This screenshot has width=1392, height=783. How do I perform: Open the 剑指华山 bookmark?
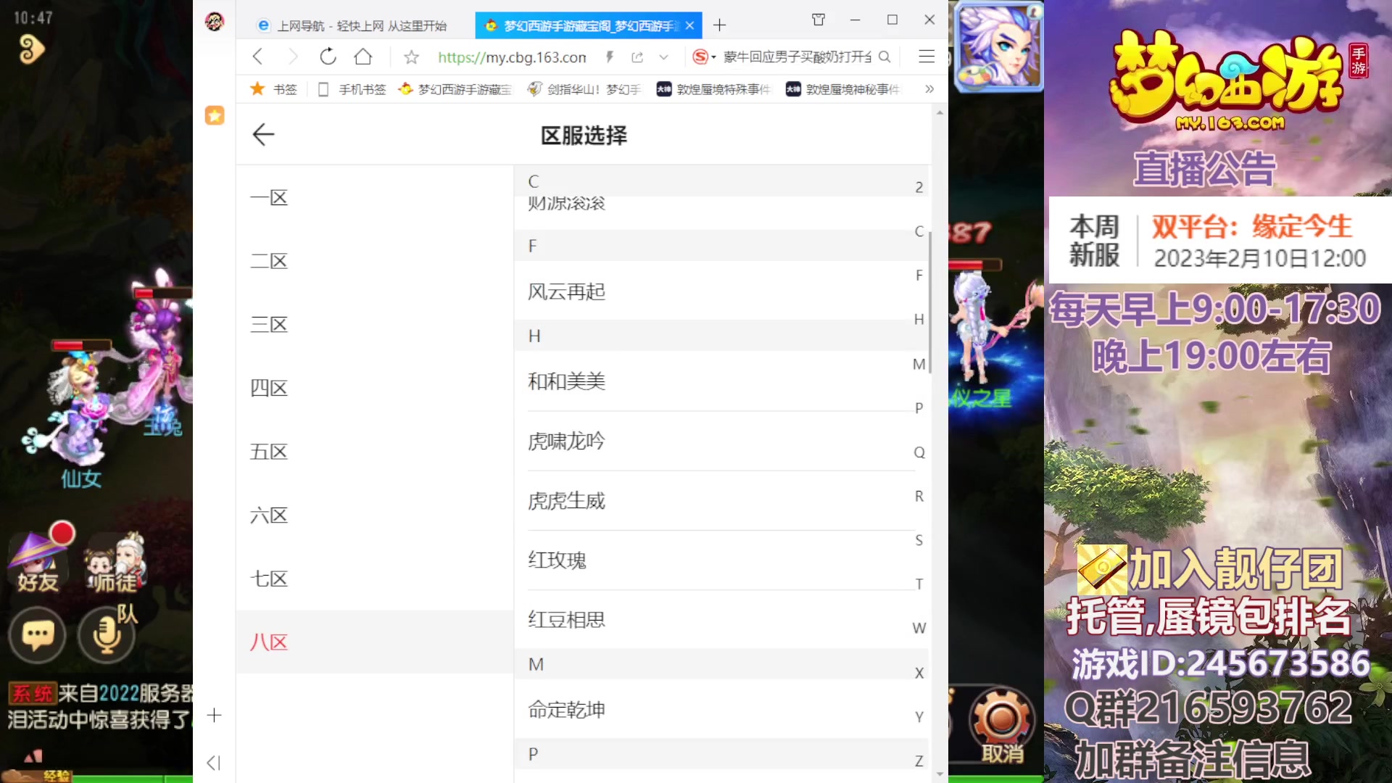coord(584,89)
